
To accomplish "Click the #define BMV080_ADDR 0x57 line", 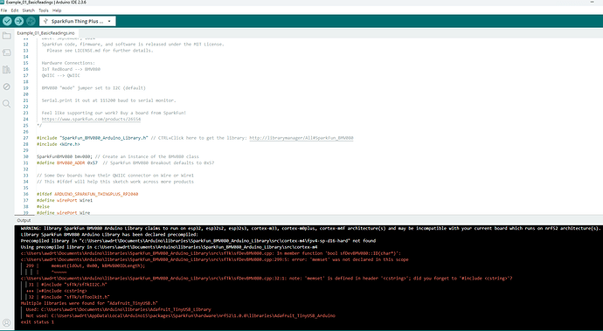I will click(x=125, y=163).
